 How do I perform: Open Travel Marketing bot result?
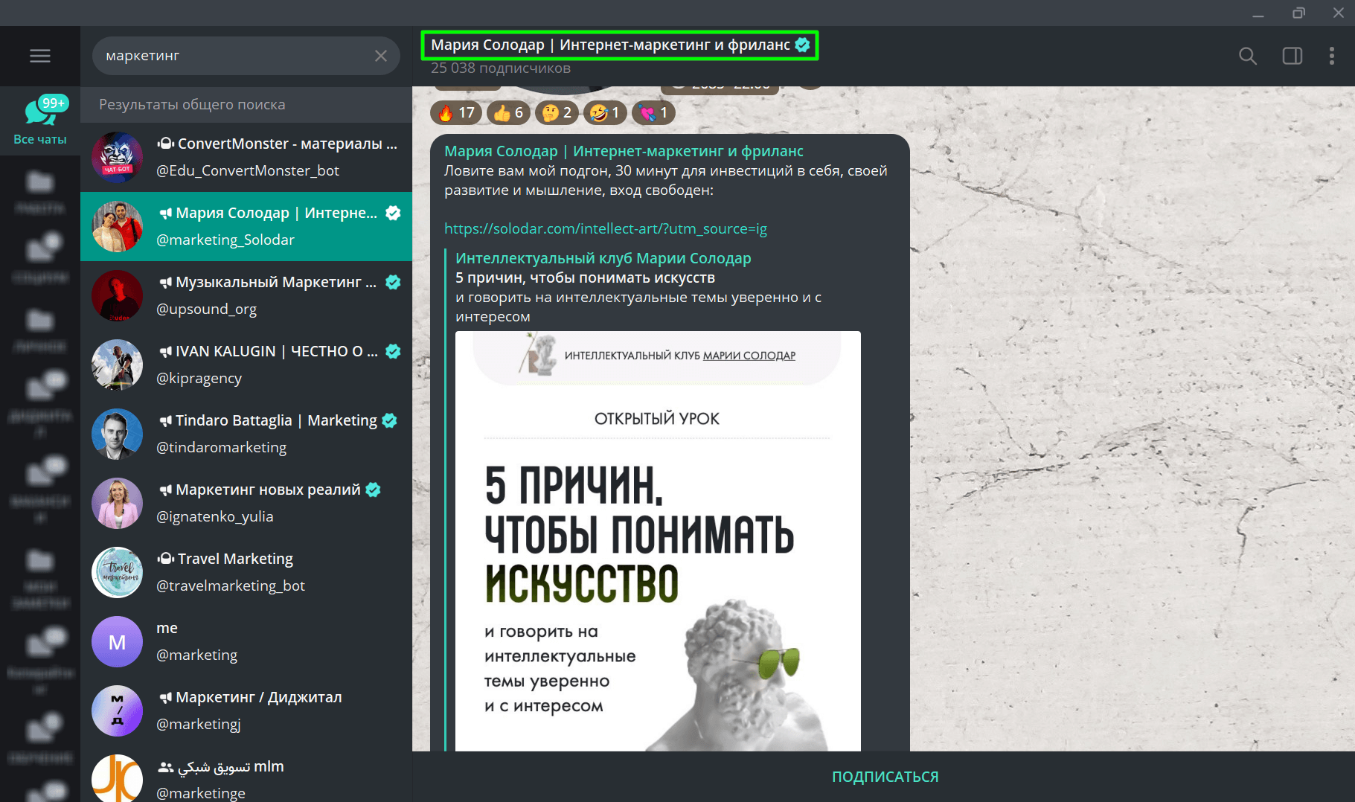246,572
